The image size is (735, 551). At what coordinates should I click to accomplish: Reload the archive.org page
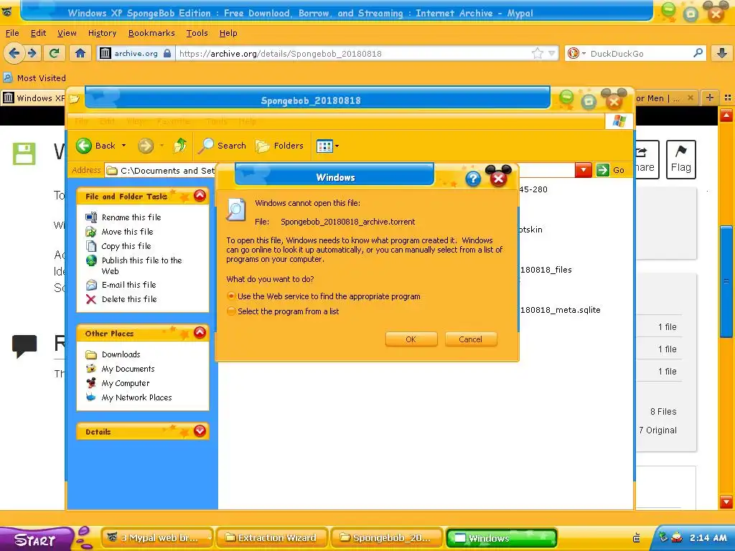tap(55, 53)
